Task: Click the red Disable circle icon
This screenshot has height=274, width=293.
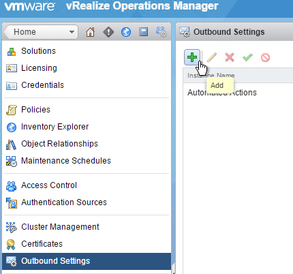Action: pyautogui.click(x=265, y=57)
